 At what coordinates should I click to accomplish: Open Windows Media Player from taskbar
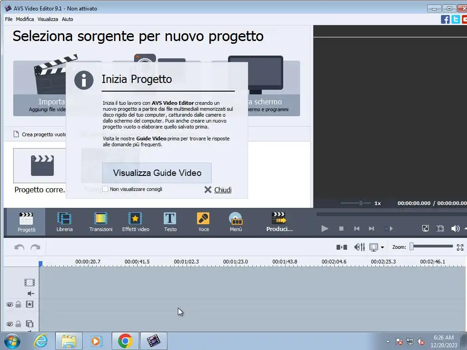pos(96,341)
